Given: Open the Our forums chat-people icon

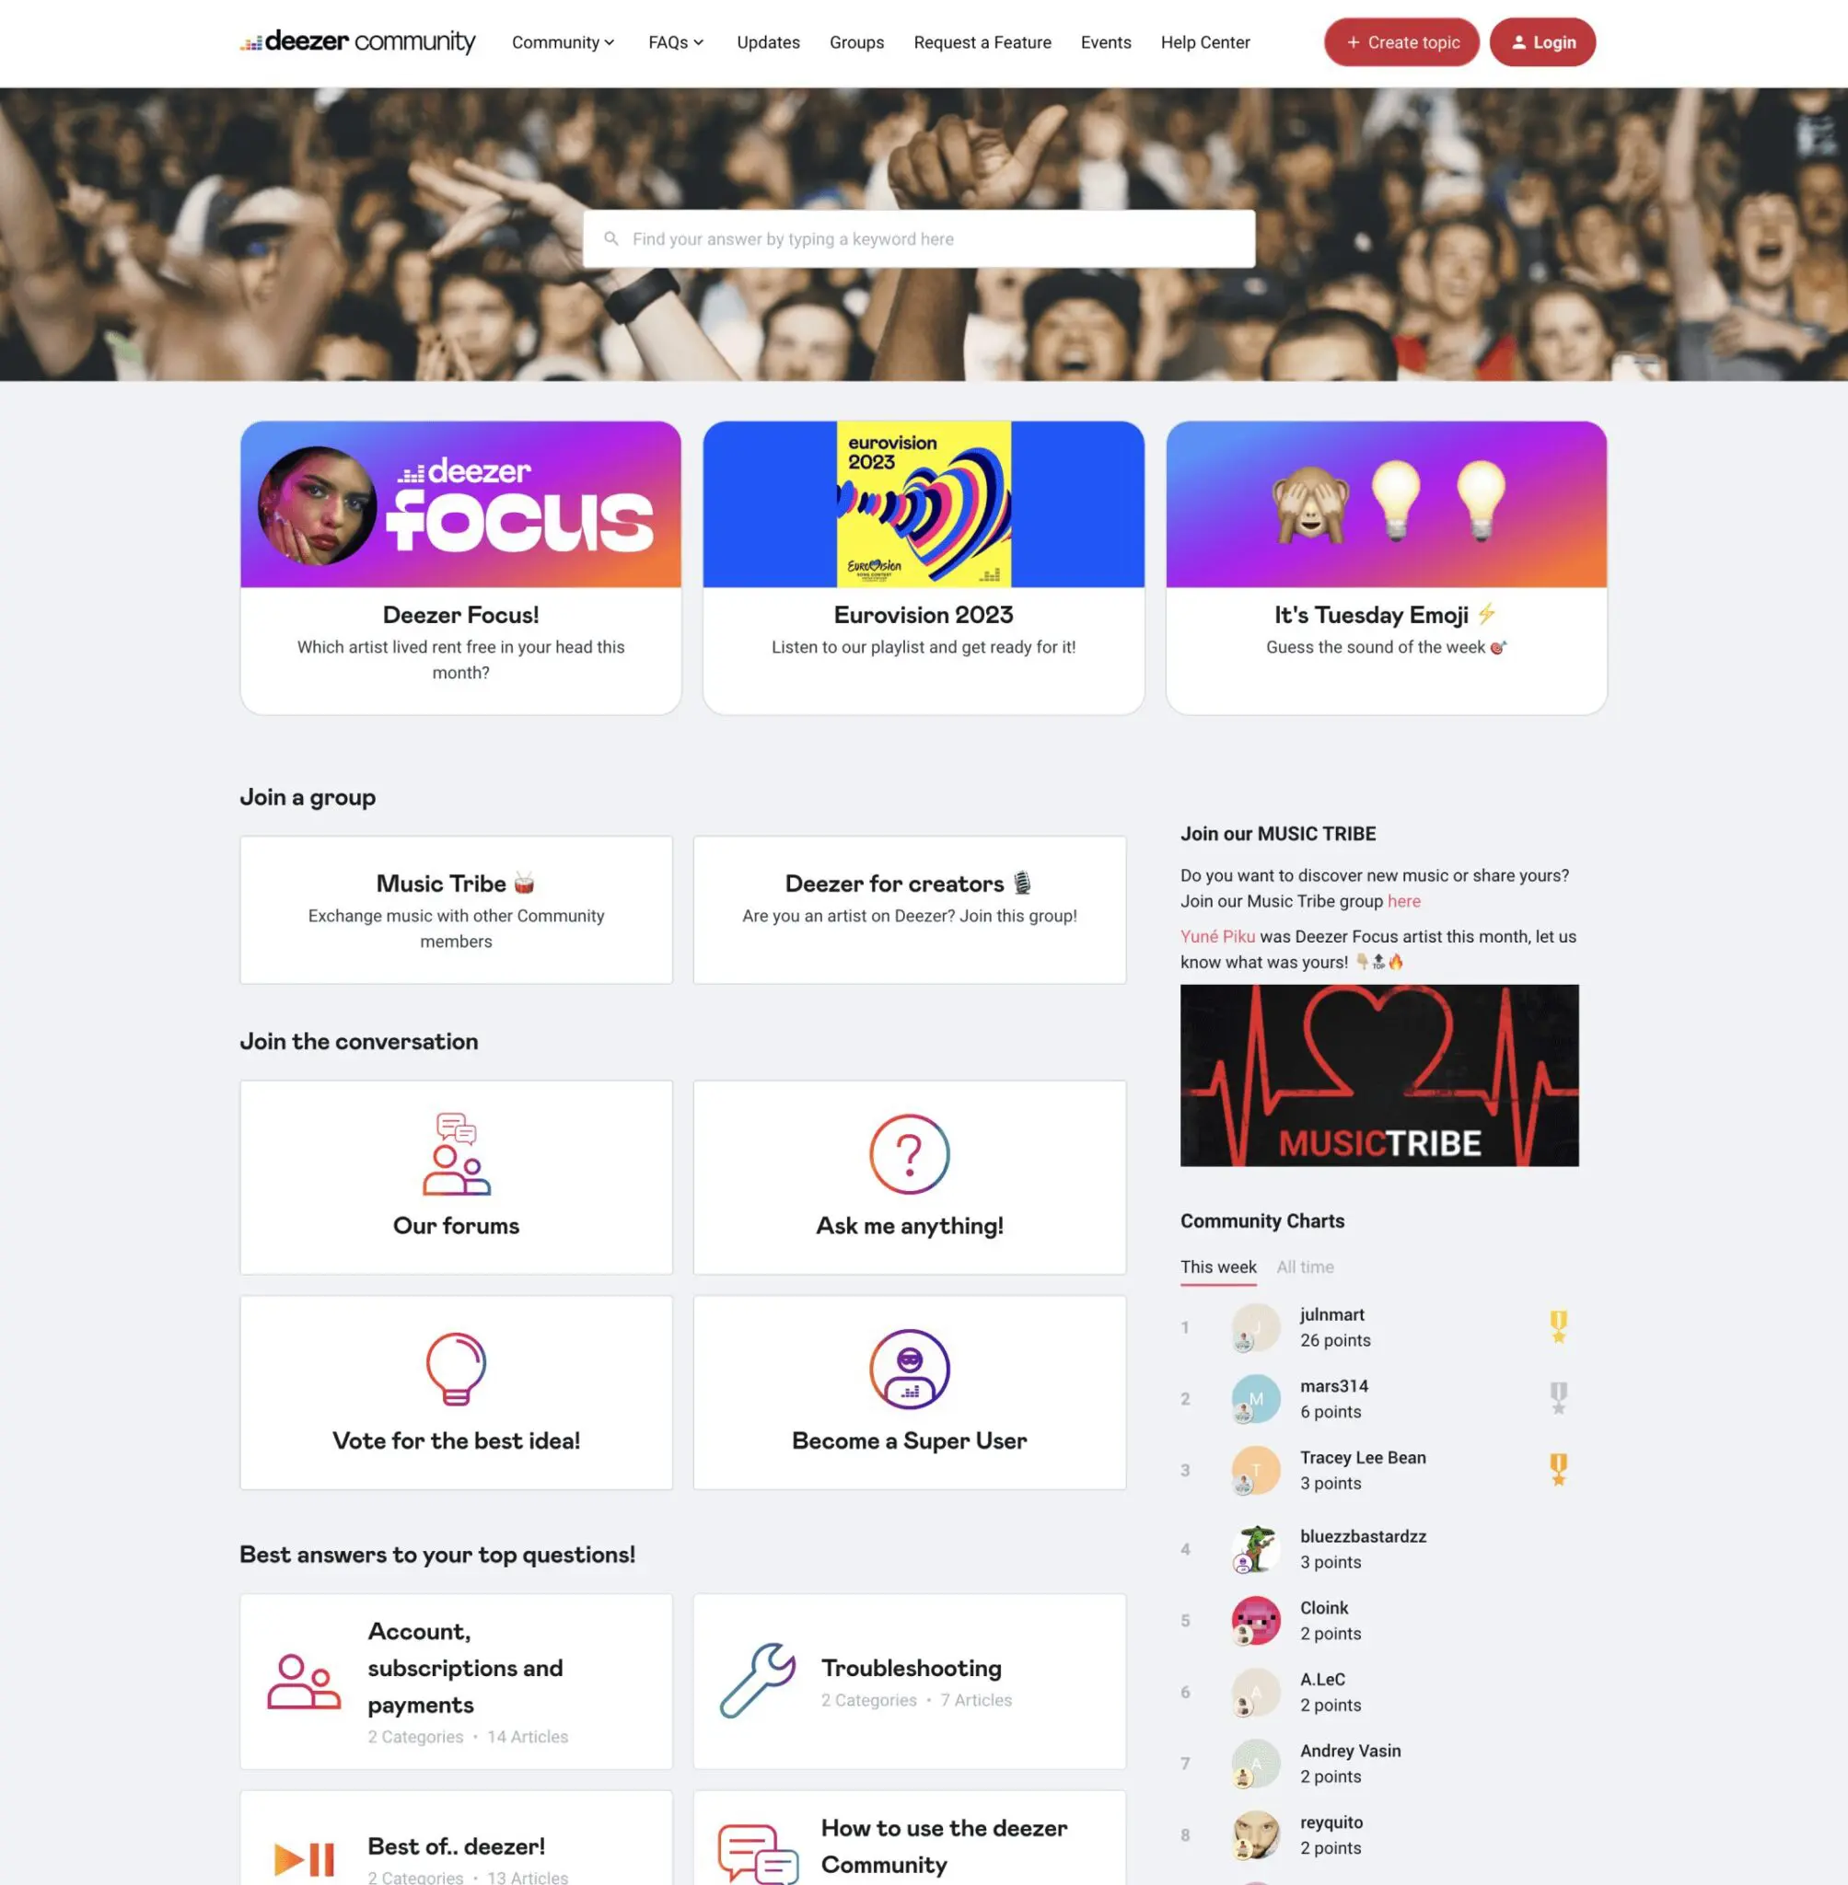Looking at the screenshot, I should coord(456,1153).
